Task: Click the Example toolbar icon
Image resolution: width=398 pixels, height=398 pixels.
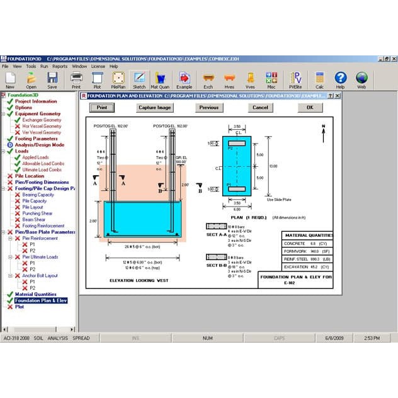Action: point(184,79)
